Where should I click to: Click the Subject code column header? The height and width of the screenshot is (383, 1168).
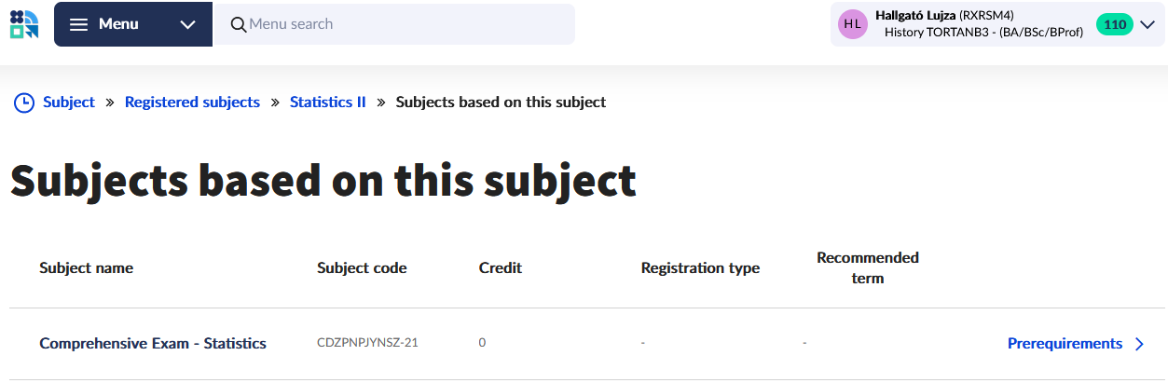tap(362, 268)
